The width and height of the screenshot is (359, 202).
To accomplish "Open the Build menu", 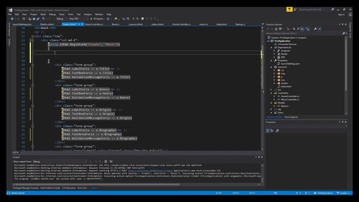I will pos(43,15).
